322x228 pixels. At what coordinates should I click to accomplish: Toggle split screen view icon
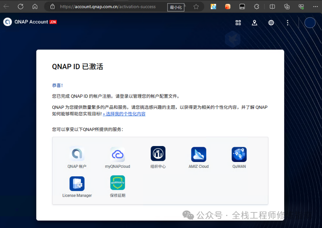272,7
